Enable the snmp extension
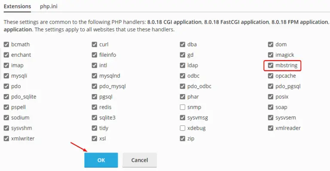 tap(183, 107)
